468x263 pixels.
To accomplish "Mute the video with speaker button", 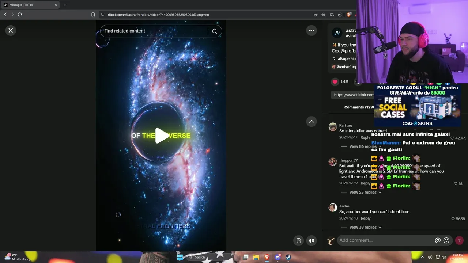I will (x=311, y=240).
